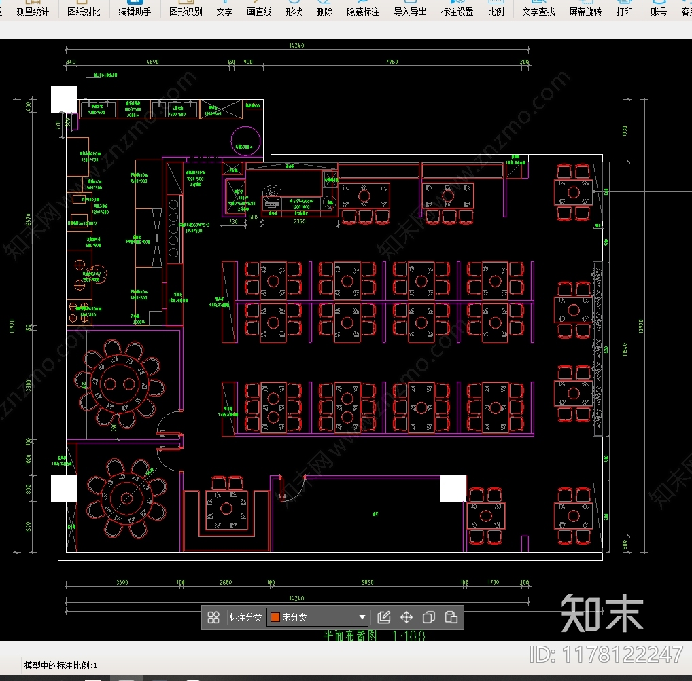Click the edit annotation pencil icon
692x681 pixels.
384,618
